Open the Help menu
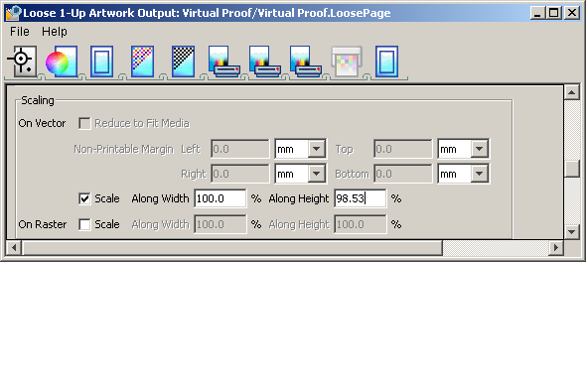This screenshot has width=586, height=381. tap(55, 32)
